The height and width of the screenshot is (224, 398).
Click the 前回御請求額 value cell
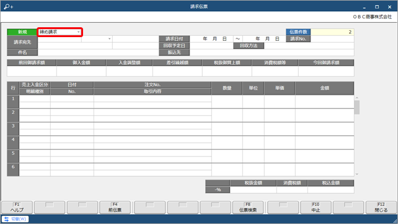[32, 71]
